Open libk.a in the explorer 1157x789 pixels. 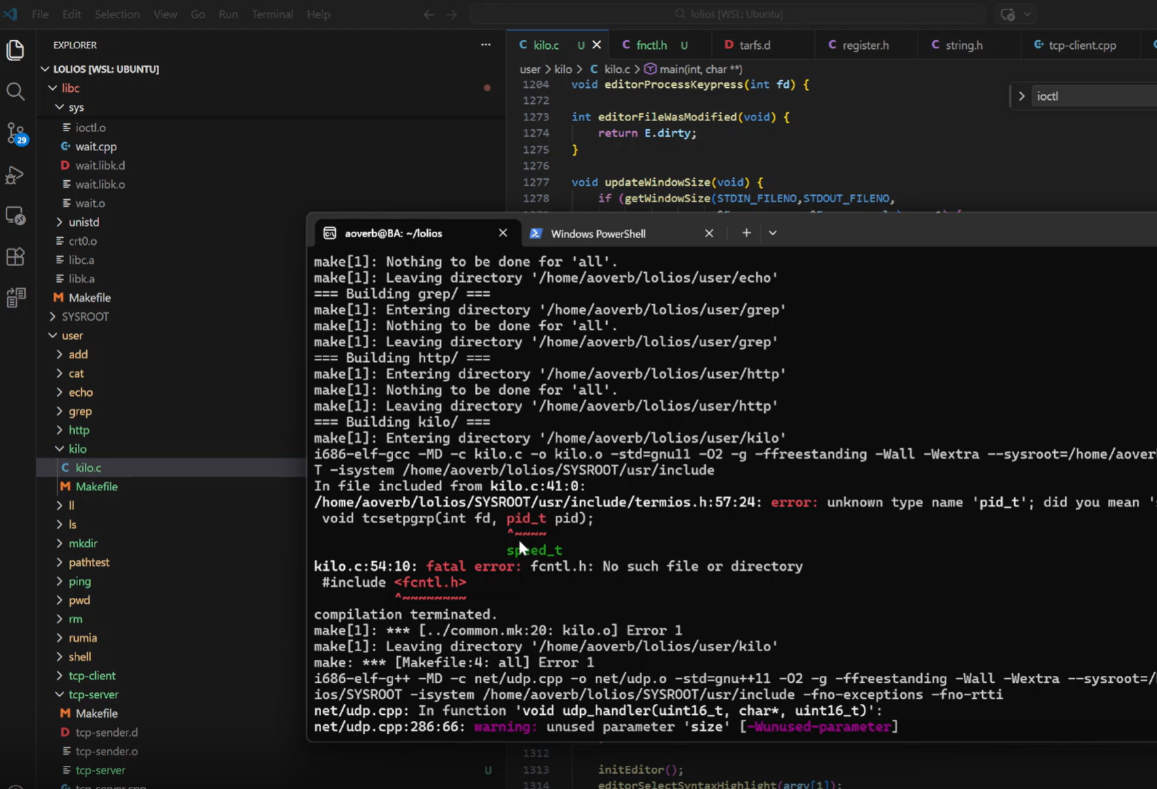click(81, 279)
